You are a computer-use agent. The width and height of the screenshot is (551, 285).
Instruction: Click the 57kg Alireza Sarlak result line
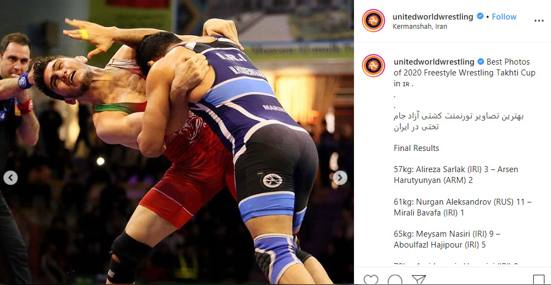[456, 175]
